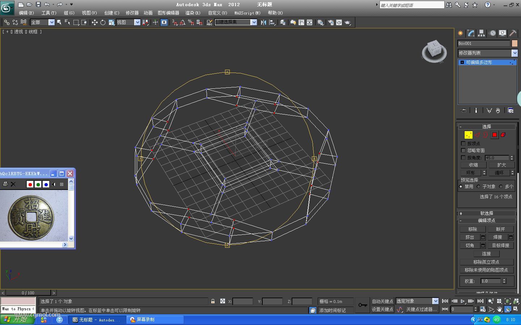Click the Box001 object color swatch
Viewport: 521px width, 325px height.
point(514,43)
